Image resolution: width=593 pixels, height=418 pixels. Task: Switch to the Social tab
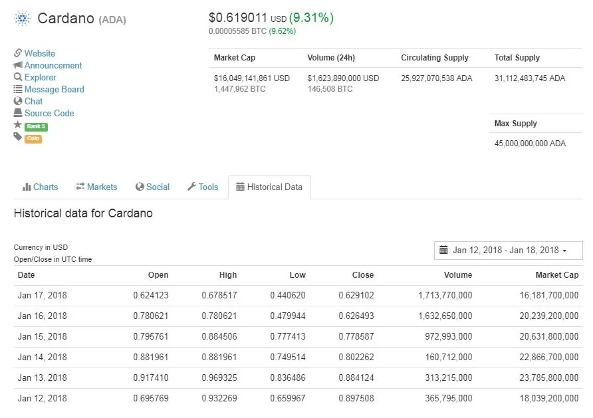[x=152, y=187]
